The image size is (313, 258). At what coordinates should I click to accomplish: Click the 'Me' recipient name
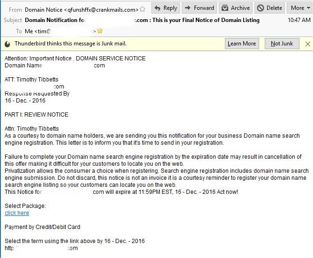29,31
